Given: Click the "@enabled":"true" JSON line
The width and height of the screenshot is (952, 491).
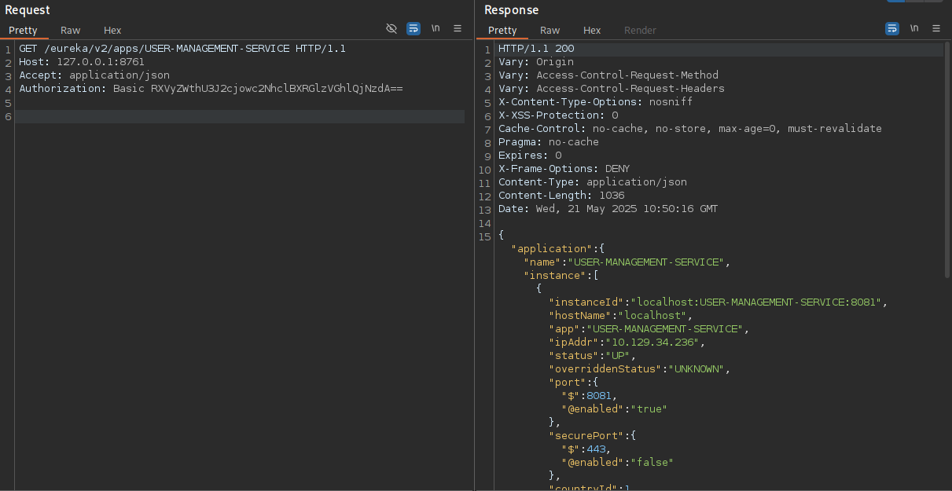Looking at the screenshot, I should [614, 409].
